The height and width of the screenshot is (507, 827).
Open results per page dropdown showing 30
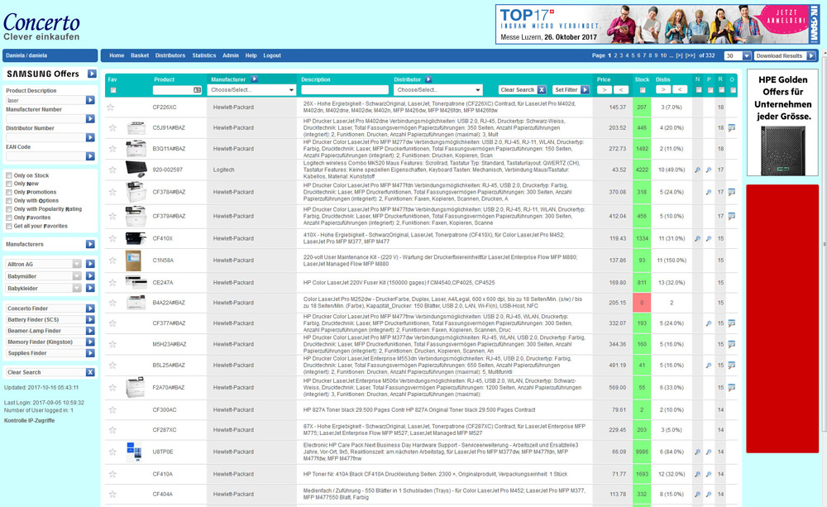(738, 55)
